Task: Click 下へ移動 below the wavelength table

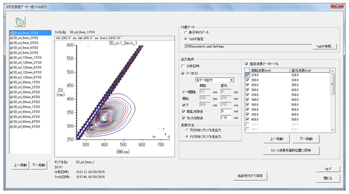Action: tap(305, 139)
